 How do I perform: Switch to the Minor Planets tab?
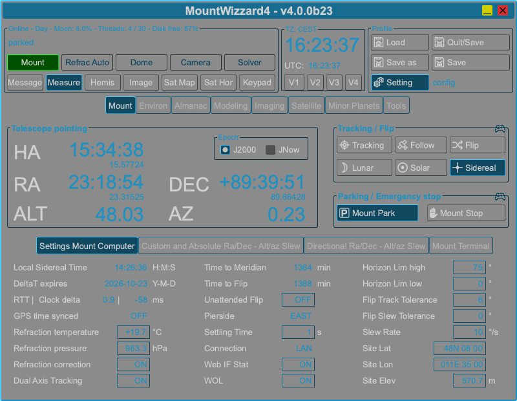point(354,105)
